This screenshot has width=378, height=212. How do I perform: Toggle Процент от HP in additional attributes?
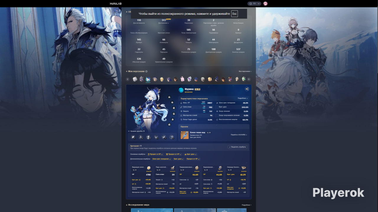point(193,159)
